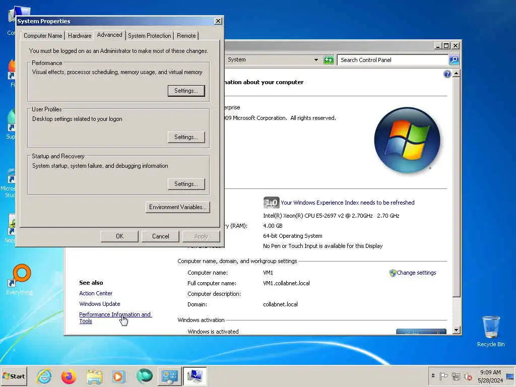Open User Profiles Settings button
This screenshot has height=387, width=516.
(186, 137)
